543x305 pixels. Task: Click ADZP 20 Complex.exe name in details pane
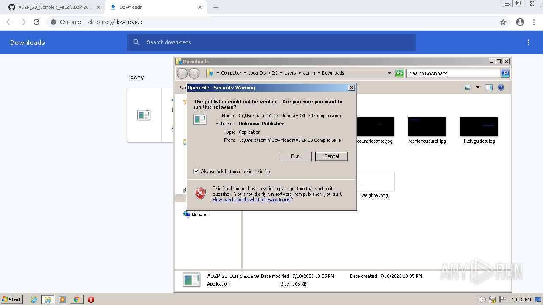(233, 276)
